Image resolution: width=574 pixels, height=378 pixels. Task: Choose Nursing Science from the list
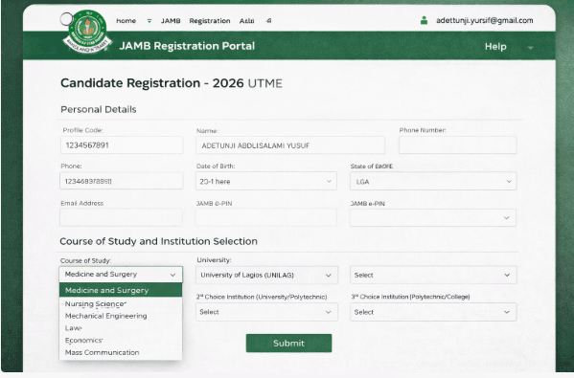coord(121,303)
